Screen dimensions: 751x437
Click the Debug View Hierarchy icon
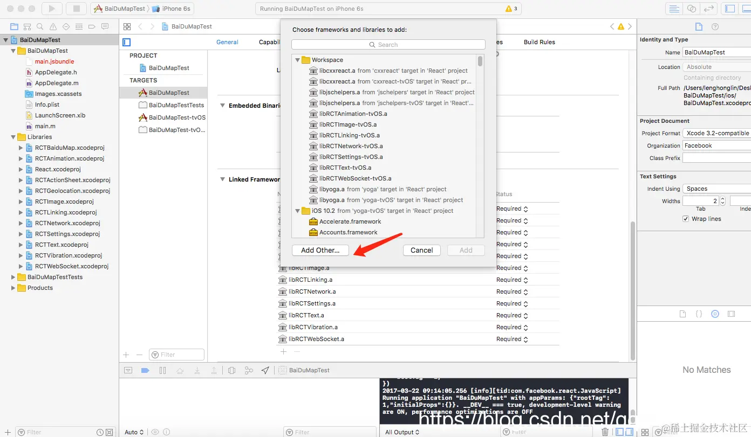pyautogui.click(x=231, y=370)
